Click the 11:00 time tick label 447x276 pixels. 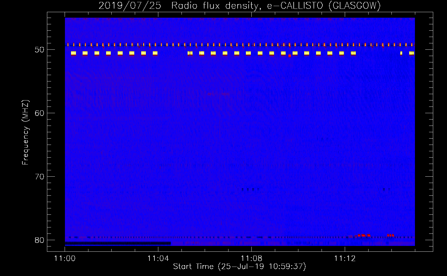(x=65, y=259)
